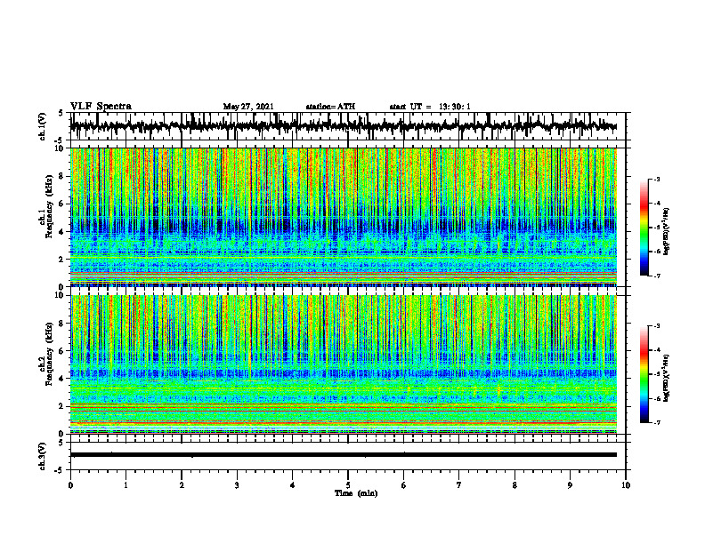This screenshot has height=544, width=705.
Task: Select the 2 kHz tick of ch.2 spectrogram
Action: (61, 406)
